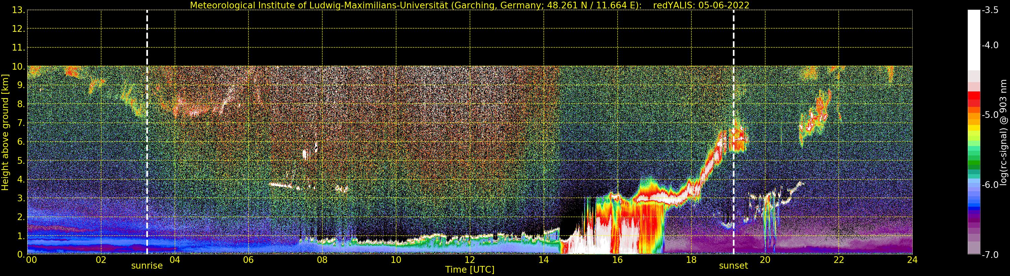Click the '16' tick on the time axis
This screenshot has width=1010, height=276.
click(x=617, y=260)
